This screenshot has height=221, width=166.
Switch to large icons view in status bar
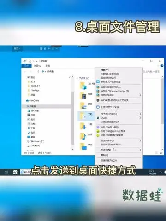coord(161,153)
